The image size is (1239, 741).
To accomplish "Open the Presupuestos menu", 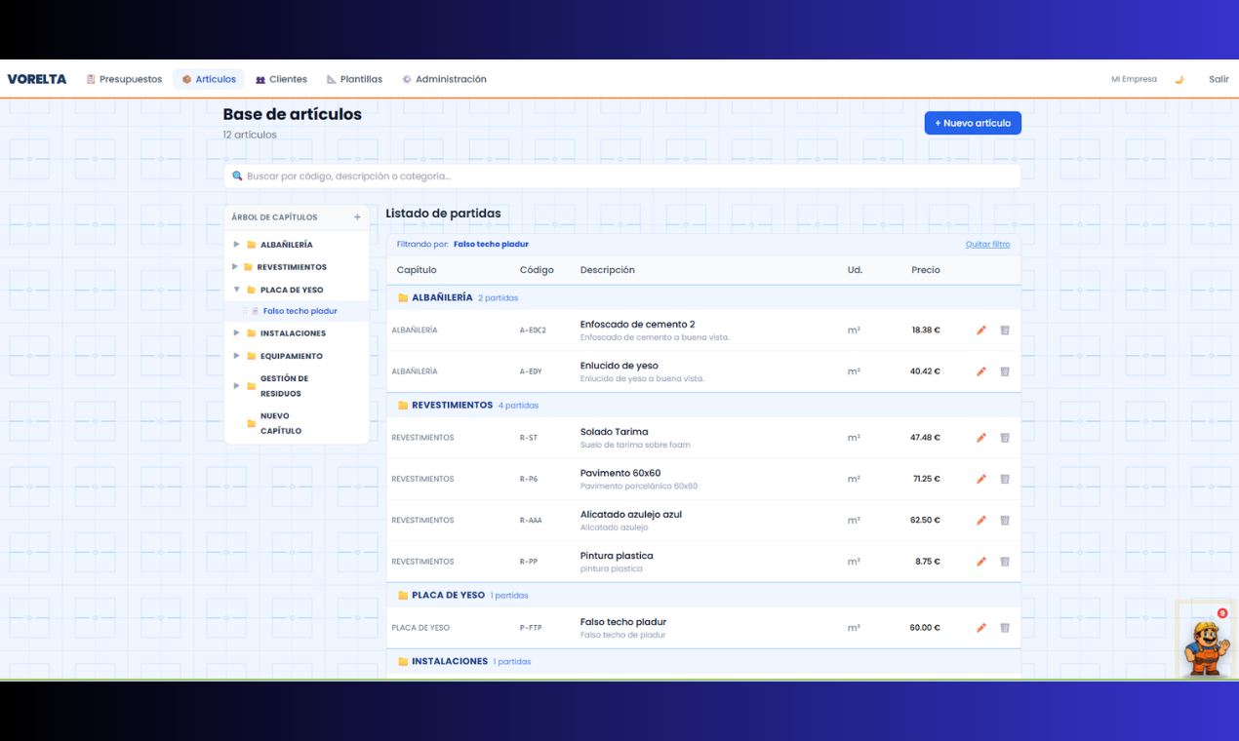I will point(124,79).
